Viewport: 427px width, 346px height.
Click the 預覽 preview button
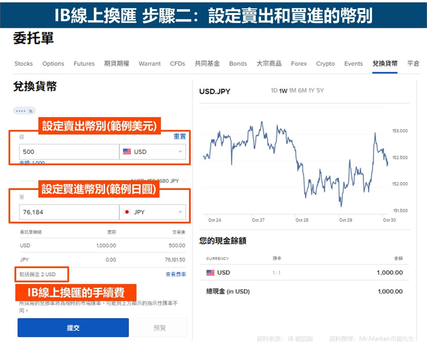click(x=160, y=328)
